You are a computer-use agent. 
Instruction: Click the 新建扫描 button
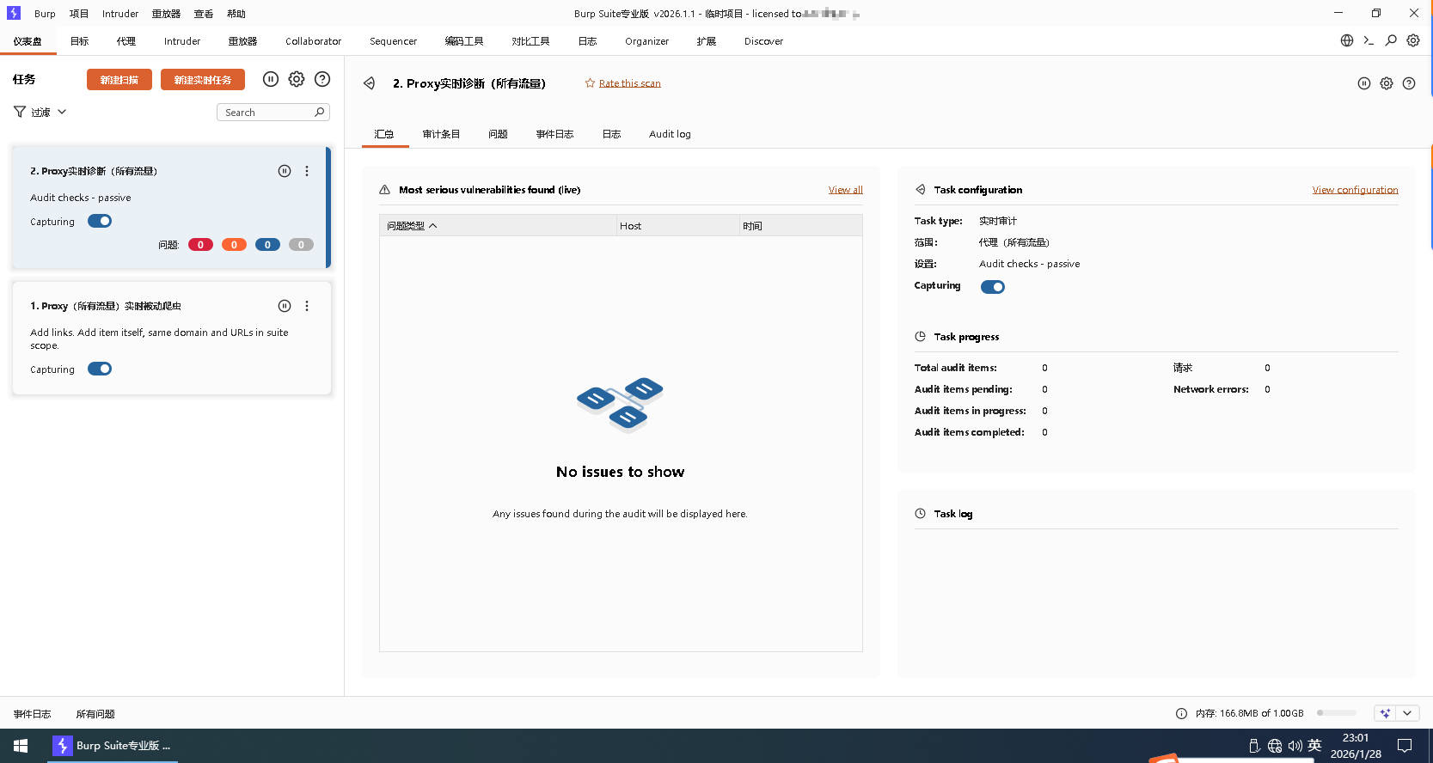(x=119, y=80)
